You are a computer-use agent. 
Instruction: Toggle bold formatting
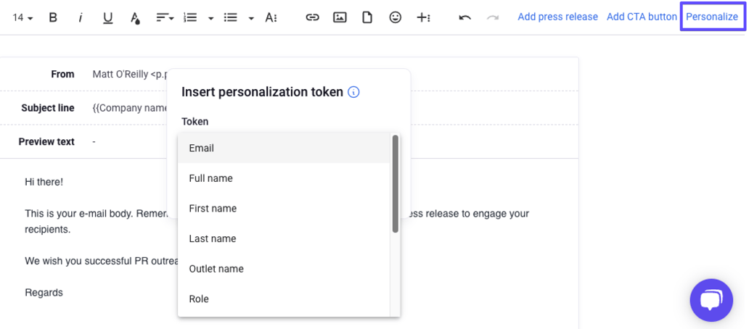pyautogui.click(x=53, y=17)
